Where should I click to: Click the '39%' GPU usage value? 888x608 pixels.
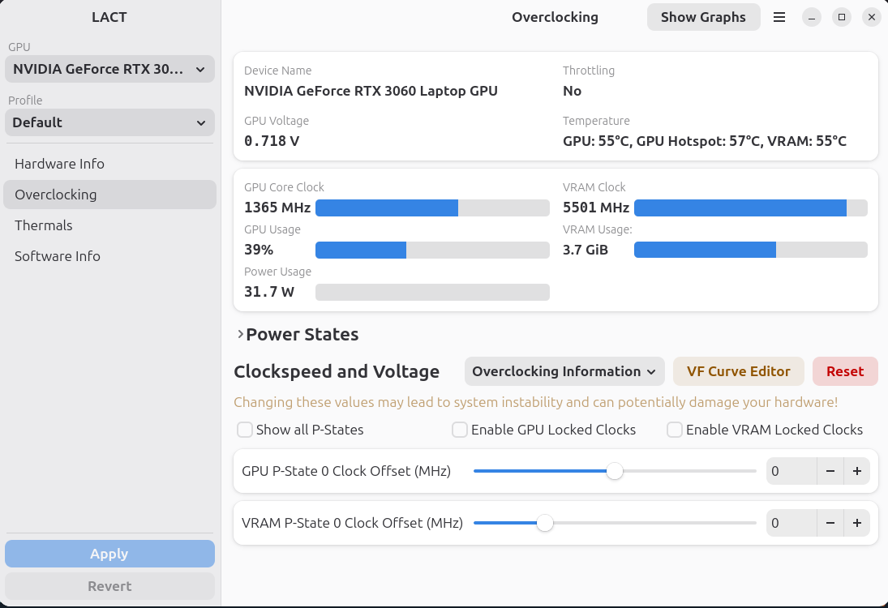click(259, 250)
